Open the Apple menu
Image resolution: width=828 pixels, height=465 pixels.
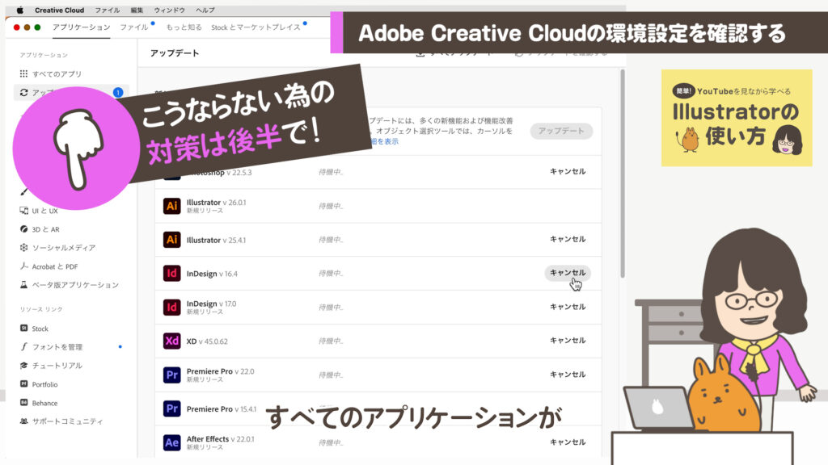coord(20,10)
